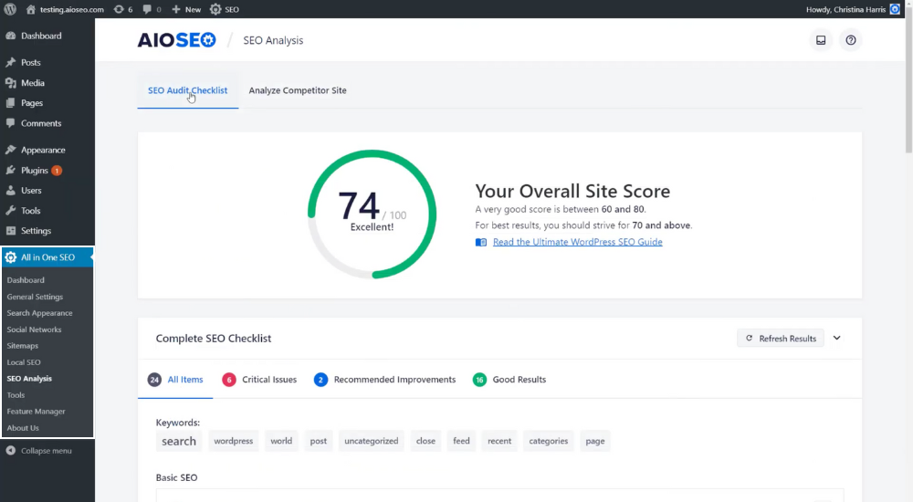Open the SEO gear menu in admin bar

pyautogui.click(x=225, y=9)
